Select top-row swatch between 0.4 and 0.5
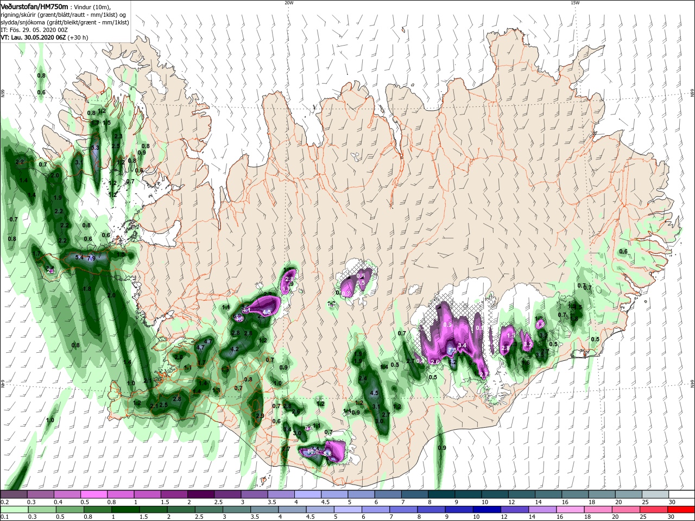Viewport: 695px width, 521px height. tap(67, 494)
